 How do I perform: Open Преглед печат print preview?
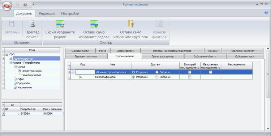[x=32, y=29]
